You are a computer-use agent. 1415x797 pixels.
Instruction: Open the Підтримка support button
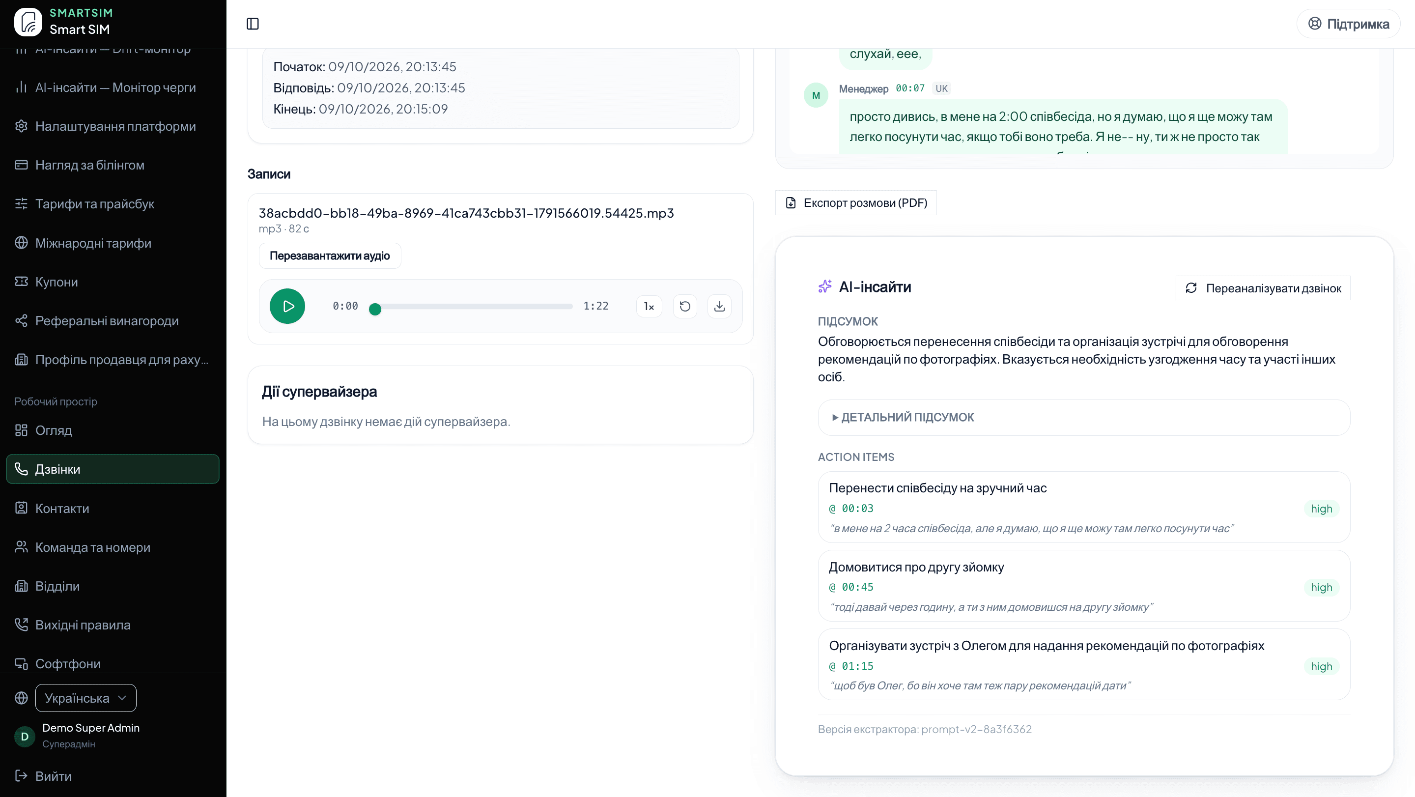[1349, 24]
